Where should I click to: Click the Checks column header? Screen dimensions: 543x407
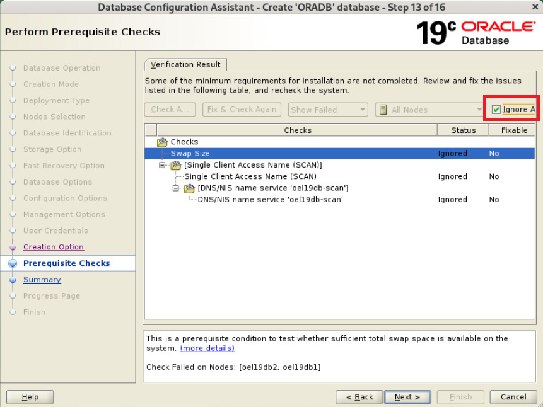pyautogui.click(x=298, y=130)
